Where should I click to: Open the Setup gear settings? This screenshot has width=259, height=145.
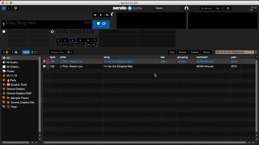[228, 8]
